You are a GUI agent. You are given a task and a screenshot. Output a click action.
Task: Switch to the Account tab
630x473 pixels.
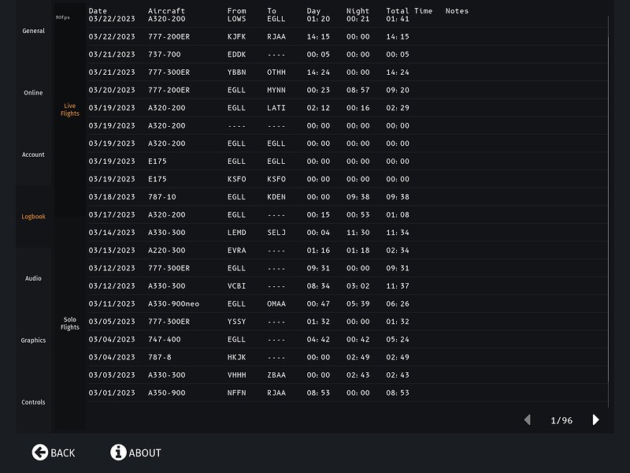[33, 155]
